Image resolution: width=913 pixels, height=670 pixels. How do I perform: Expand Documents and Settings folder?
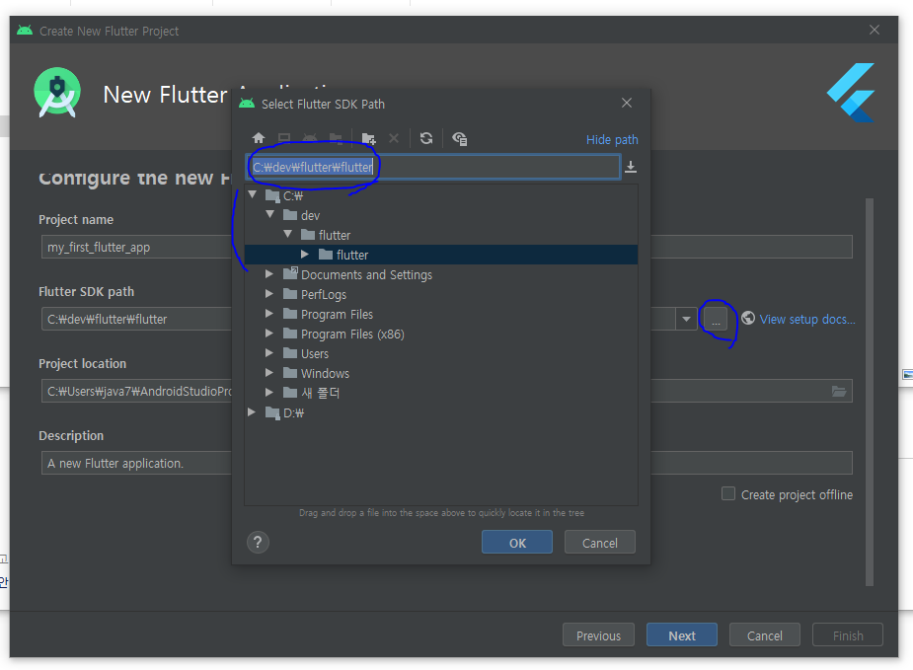pos(269,274)
